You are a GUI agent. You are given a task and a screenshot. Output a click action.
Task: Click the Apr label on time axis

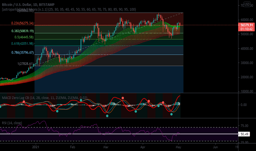click(x=143, y=147)
